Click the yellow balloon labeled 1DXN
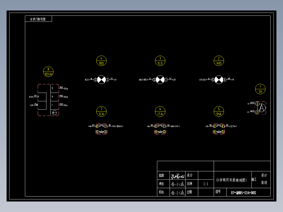The height and width of the screenshot is (212, 283). pyautogui.click(x=48, y=72)
